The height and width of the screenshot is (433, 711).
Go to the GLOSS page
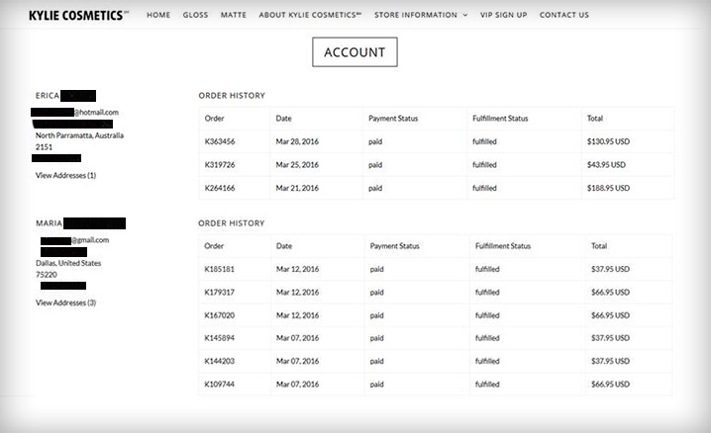click(x=195, y=15)
